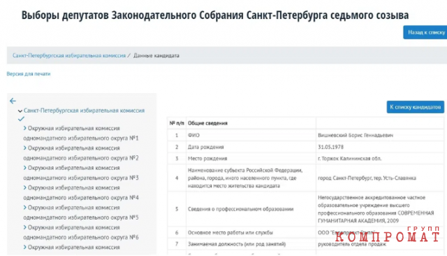447x256 pixels.
Task: Open breadcrumb Санкт-Петербургская избирательная комиссия link
Action: pos(69,56)
